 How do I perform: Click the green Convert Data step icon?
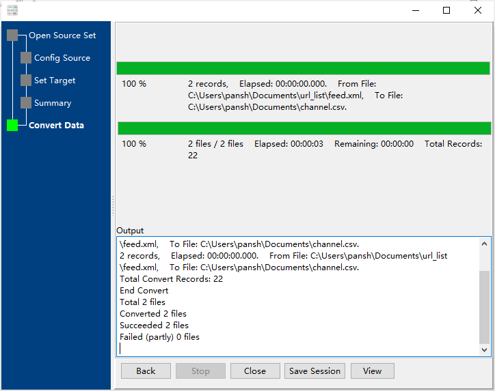[x=12, y=126]
